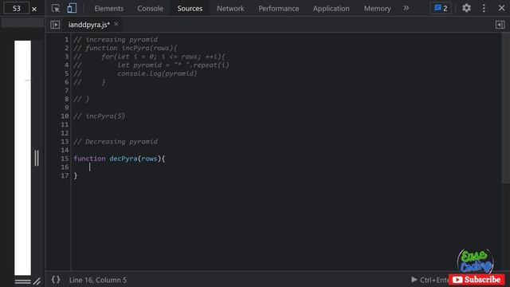Close the DevTools panel
510x287 pixels.
coord(501,8)
